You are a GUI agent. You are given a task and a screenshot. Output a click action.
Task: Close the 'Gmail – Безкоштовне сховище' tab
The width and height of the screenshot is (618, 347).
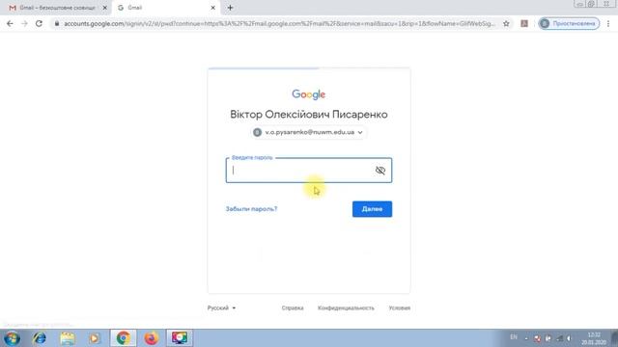(x=105, y=8)
